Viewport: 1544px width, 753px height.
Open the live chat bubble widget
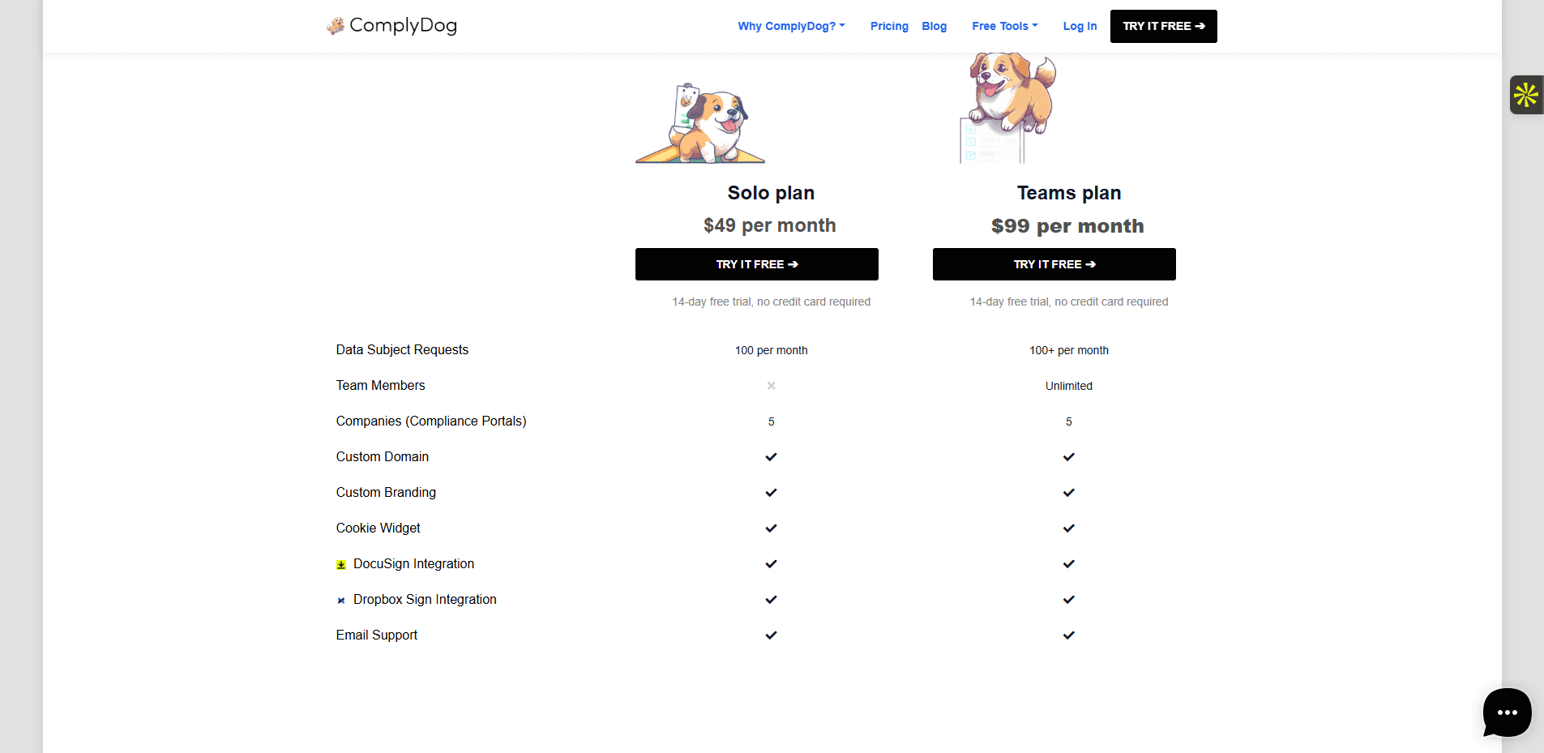(x=1507, y=712)
